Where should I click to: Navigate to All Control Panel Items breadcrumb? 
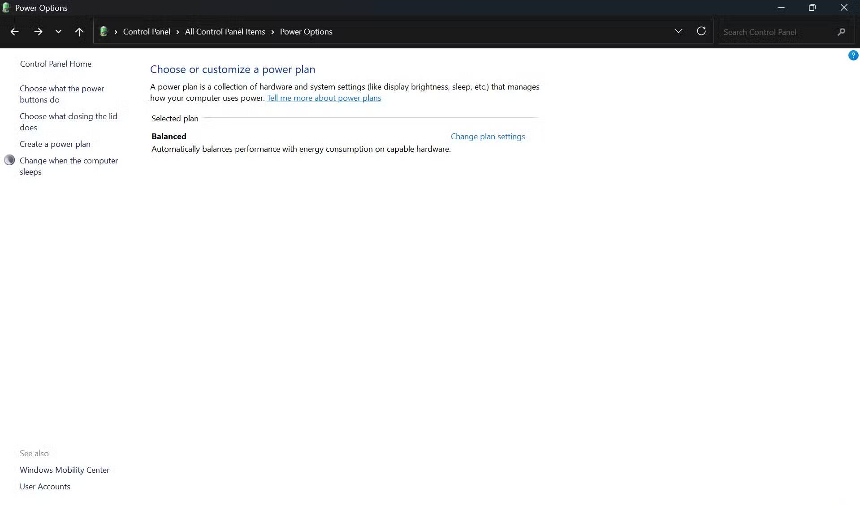[225, 32]
